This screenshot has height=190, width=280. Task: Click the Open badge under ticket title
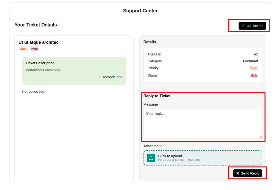click(24, 49)
